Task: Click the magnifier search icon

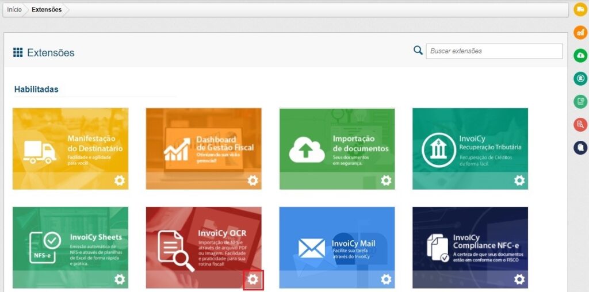Action: (418, 51)
